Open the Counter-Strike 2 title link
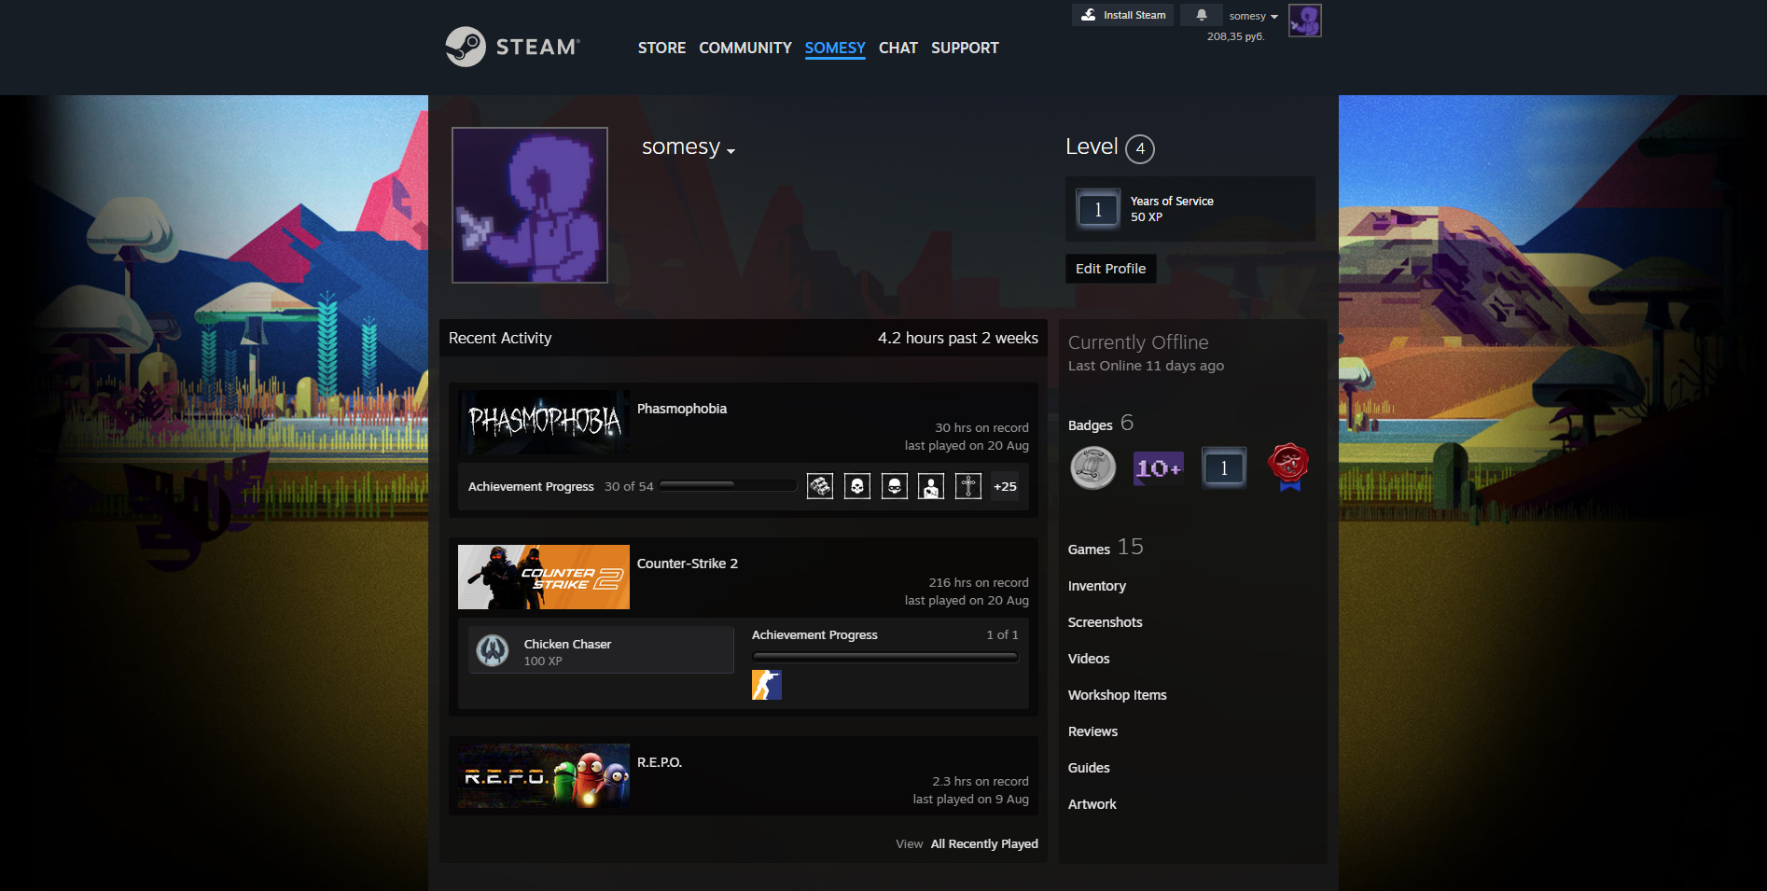Screen dimensions: 1767x891 pos(688,564)
